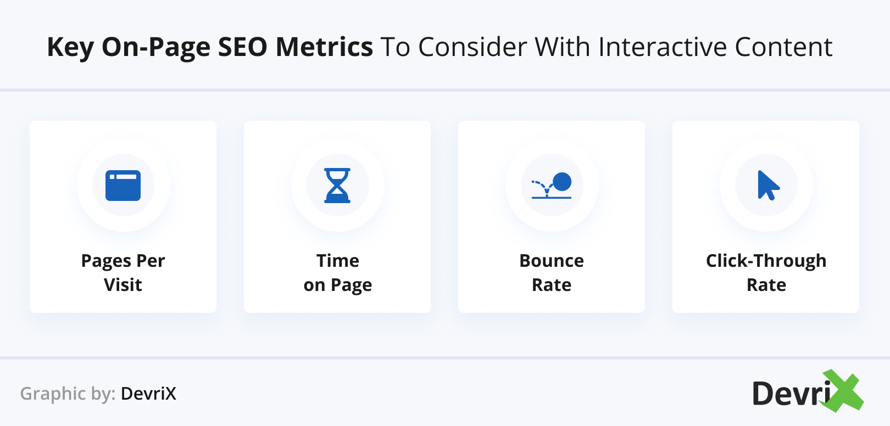Click the hourglass icon
Viewport: 890px width, 426px height.
(x=337, y=186)
